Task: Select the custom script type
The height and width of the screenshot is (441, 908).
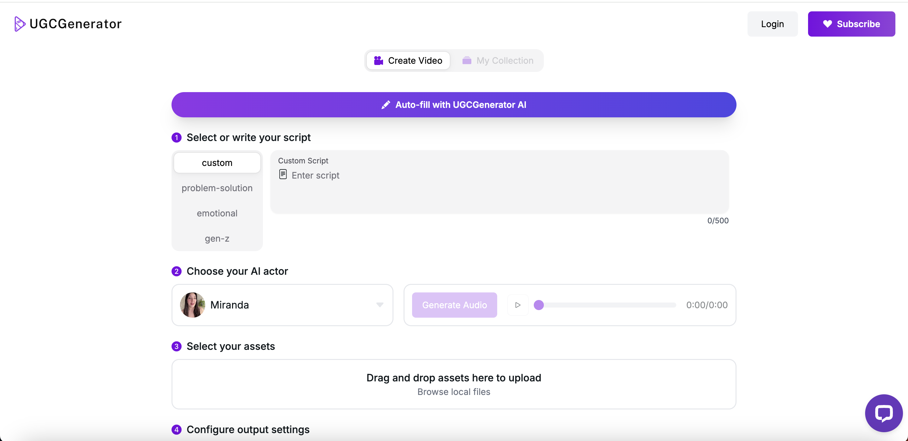Action: click(x=217, y=163)
